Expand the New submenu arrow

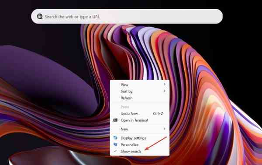pos(165,129)
